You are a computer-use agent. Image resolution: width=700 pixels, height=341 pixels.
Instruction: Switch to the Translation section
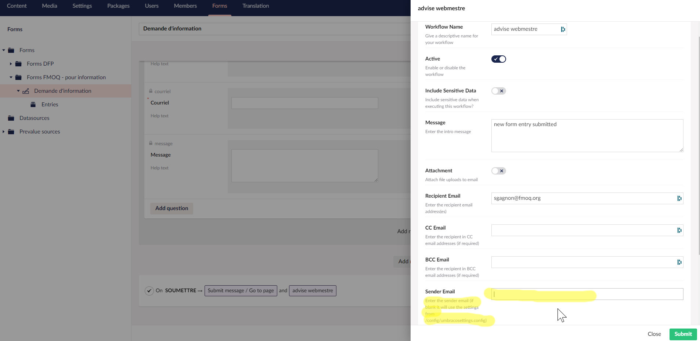[x=255, y=5]
